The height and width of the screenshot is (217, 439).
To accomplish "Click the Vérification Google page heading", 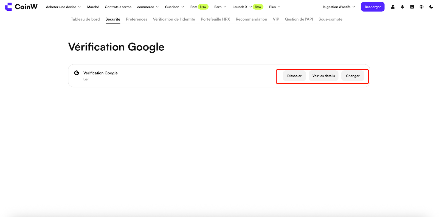I will point(116,47).
